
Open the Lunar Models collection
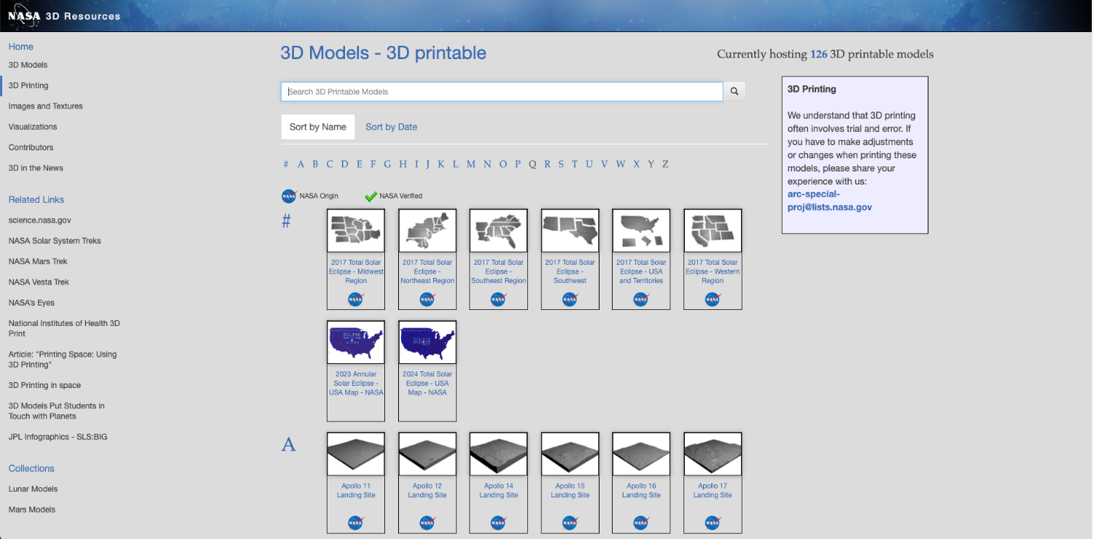[33, 489]
